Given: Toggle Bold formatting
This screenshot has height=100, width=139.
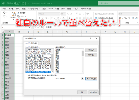Looking at the screenshot, I should tap(39, 18).
